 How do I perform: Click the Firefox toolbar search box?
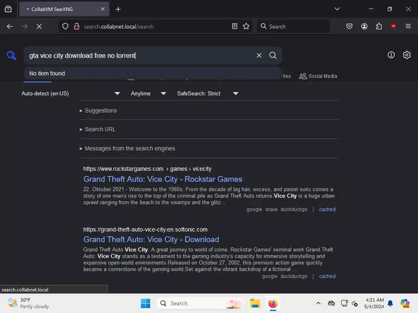[x=293, y=26]
